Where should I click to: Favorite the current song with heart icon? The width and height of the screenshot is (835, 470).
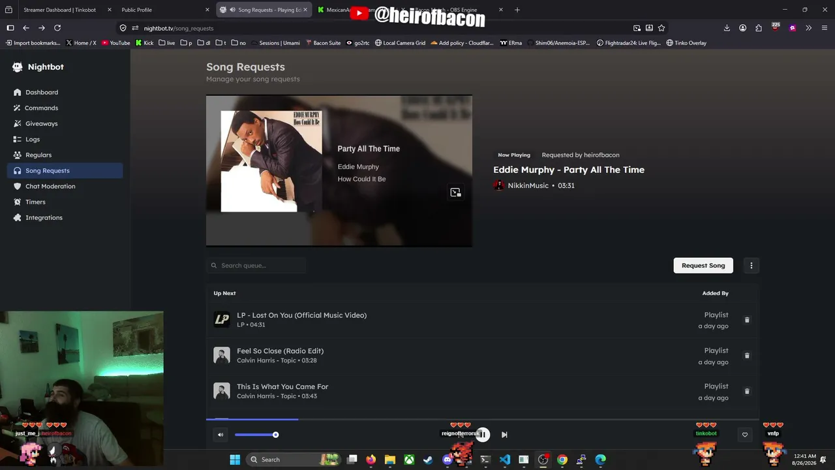pyautogui.click(x=745, y=435)
